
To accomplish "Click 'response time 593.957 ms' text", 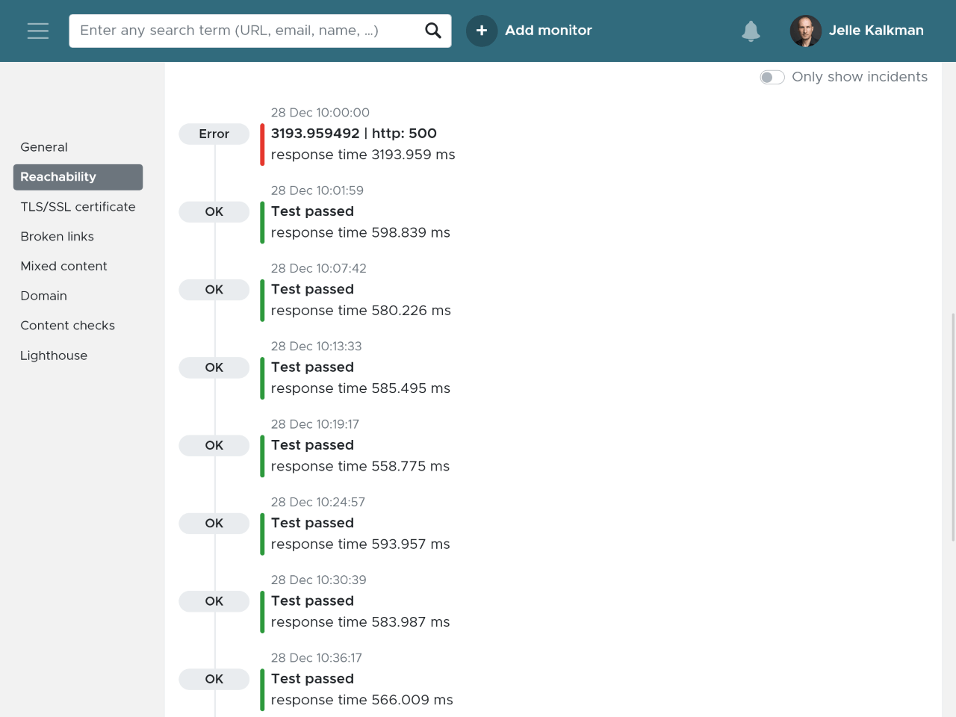I will click(361, 544).
